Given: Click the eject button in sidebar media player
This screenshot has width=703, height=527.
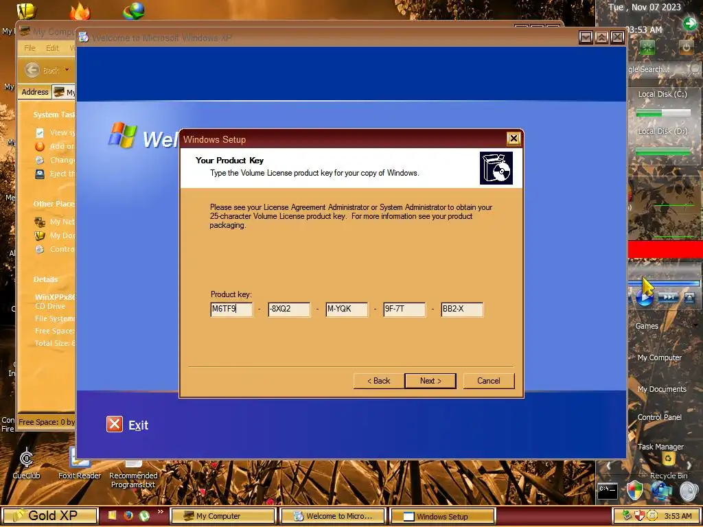Looking at the screenshot, I should (x=689, y=296).
